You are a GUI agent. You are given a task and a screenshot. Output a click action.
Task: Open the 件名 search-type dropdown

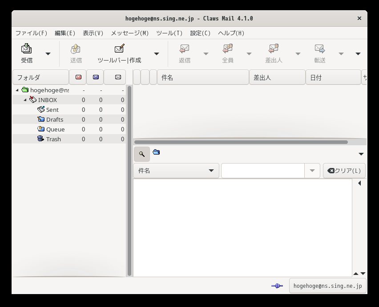tap(176, 171)
